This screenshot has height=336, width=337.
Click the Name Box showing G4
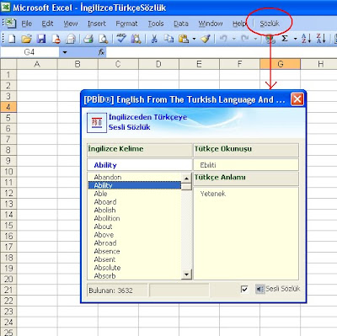coord(29,52)
